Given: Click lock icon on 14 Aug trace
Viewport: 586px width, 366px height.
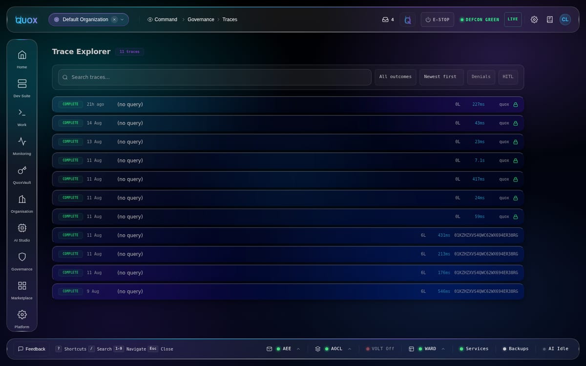Looking at the screenshot, I should pos(516,123).
